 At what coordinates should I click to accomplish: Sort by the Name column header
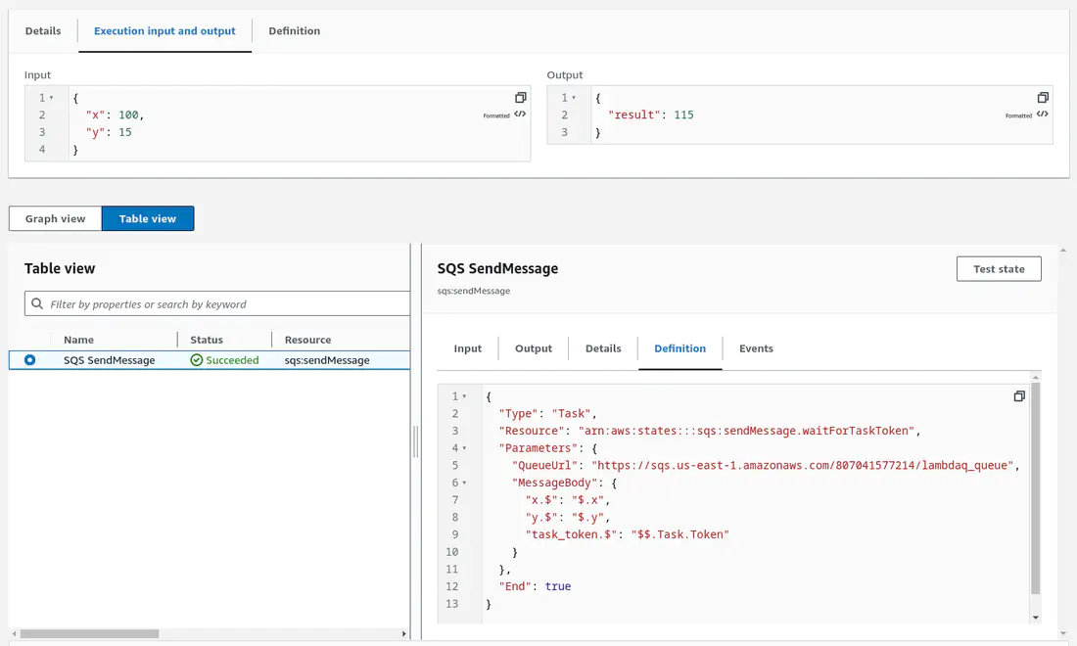(x=79, y=340)
